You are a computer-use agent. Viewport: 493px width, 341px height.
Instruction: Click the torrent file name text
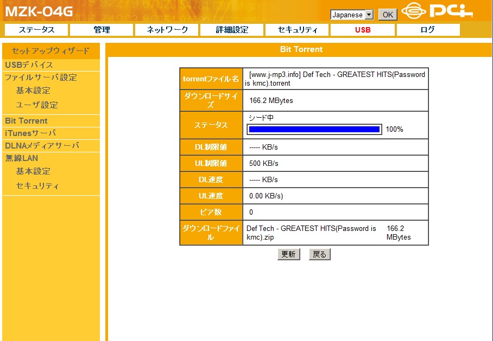pyautogui.click(x=335, y=79)
